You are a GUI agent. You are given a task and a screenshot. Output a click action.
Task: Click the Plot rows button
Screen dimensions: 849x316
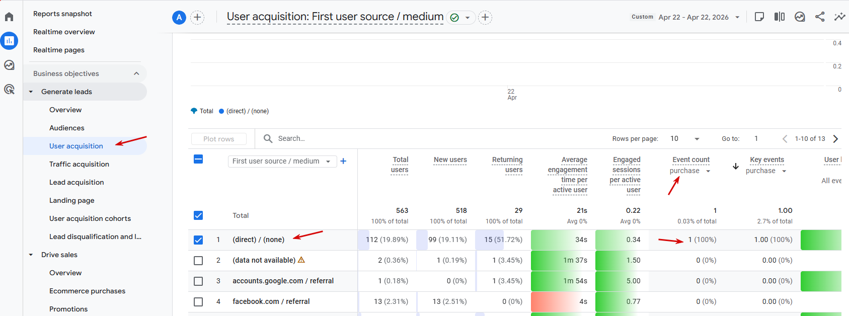[219, 139]
